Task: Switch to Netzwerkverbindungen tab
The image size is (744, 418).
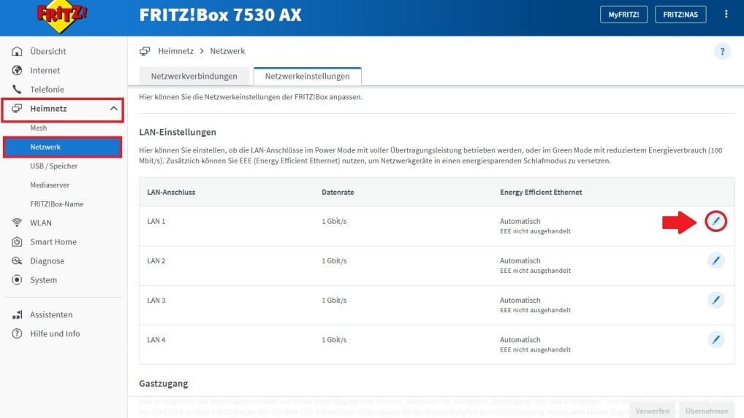Action: pos(194,76)
